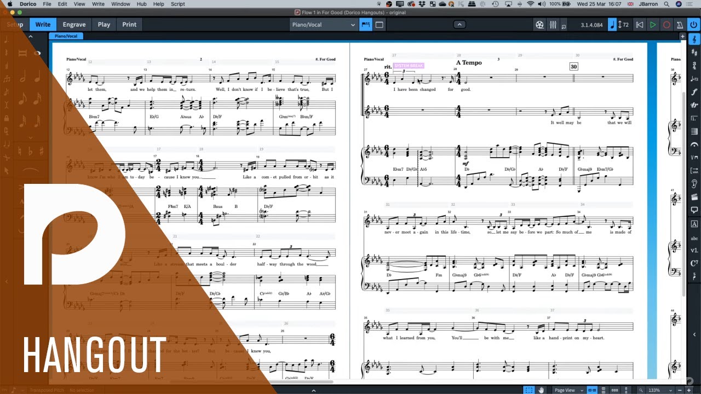Open the Write menu

(x=98, y=4)
